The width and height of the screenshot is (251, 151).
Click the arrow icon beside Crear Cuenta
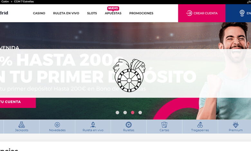(189, 13)
